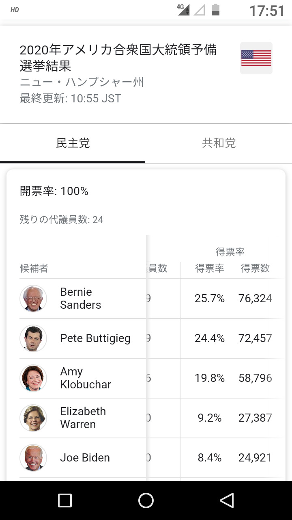This screenshot has height=520, width=292.
Task: Open the Pete Buttigieg name link
Action: (95, 338)
